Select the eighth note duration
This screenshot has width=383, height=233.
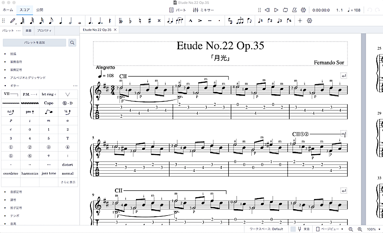(x=51, y=21)
